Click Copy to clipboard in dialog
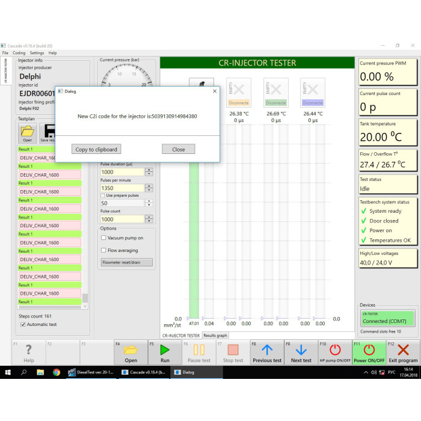 click(x=96, y=149)
